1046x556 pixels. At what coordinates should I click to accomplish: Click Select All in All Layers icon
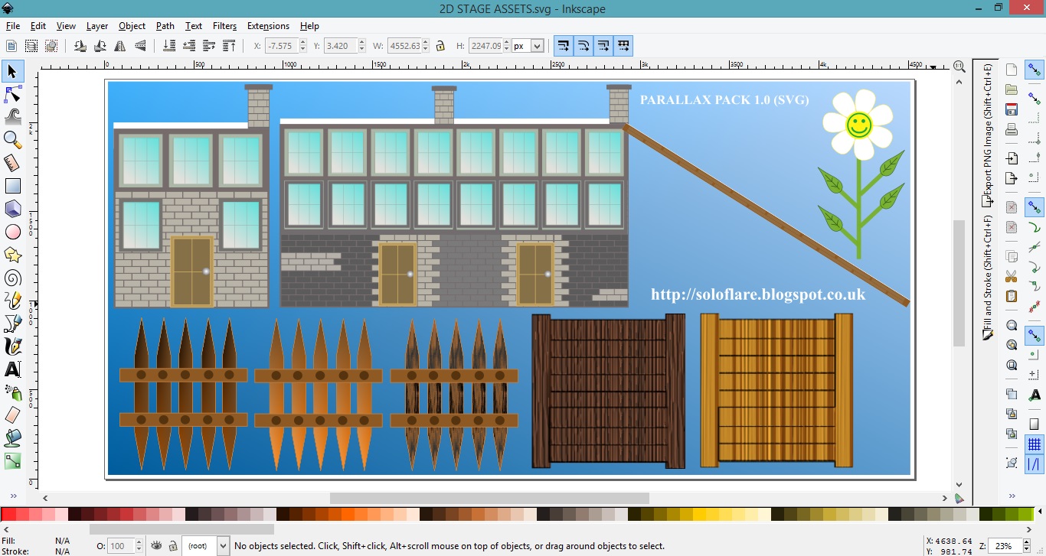coord(31,46)
